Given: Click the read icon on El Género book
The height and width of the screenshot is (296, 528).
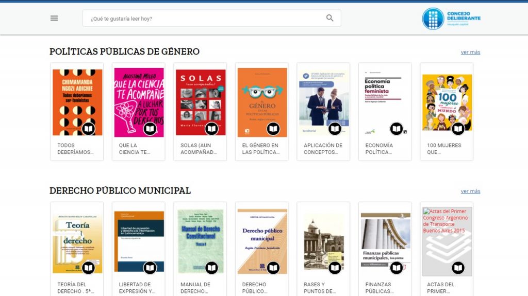Looking at the screenshot, I should click(273, 129).
